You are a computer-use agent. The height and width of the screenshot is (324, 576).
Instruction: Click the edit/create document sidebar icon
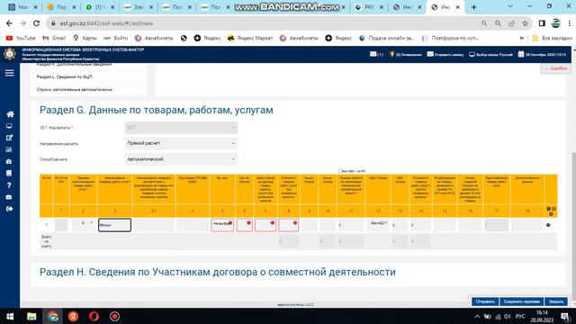tap(9, 138)
